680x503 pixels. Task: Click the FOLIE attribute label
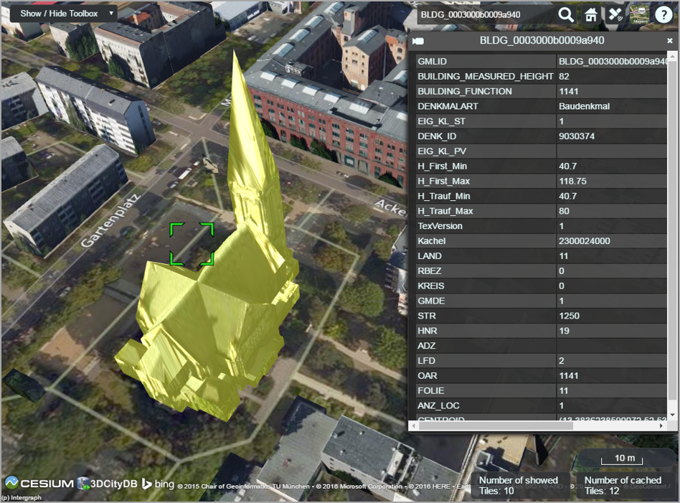point(430,391)
